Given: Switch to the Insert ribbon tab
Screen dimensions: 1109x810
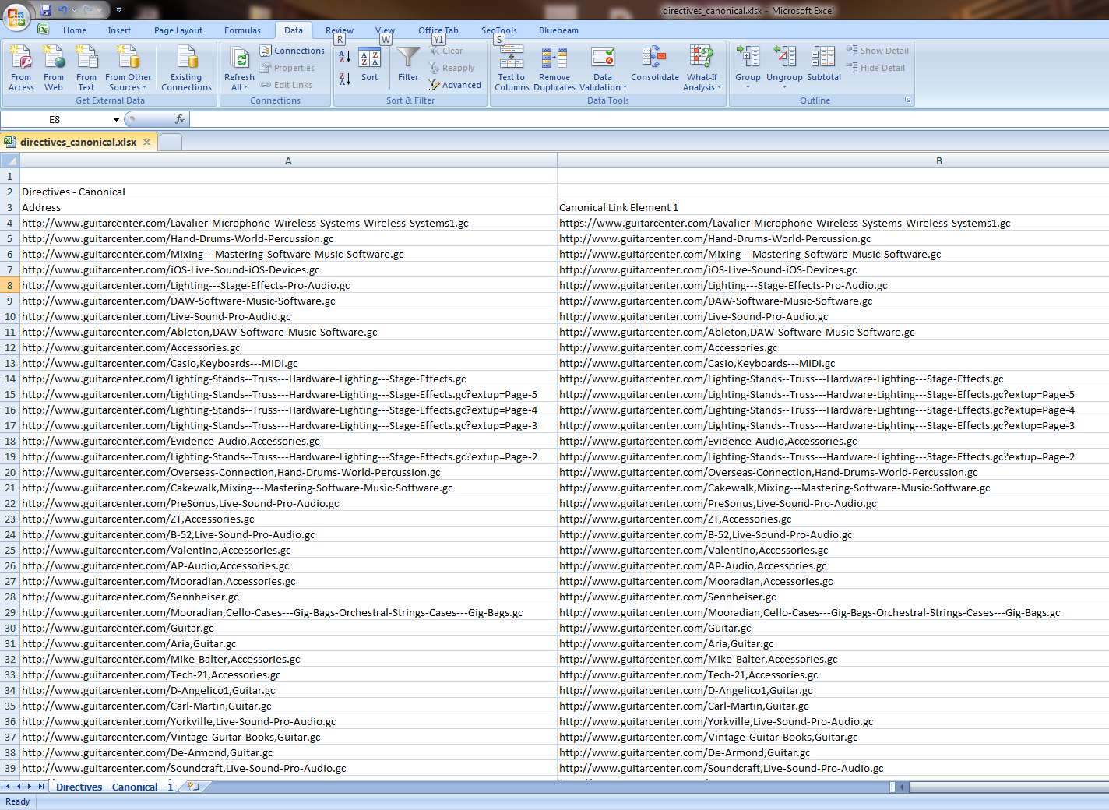Looking at the screenshot, I should click(119, 30).
